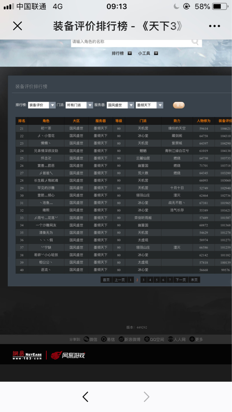The height and width of the screenshot is (412, 232).
Task: Close the web page with the X
Action: 18,26
